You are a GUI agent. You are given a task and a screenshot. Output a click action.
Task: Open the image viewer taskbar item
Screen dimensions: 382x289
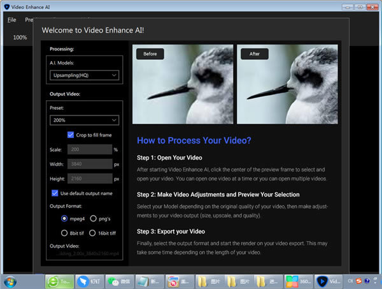[x=180, y=282]
